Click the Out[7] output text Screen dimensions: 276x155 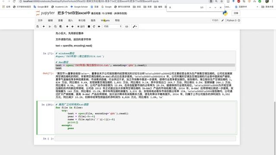144,85
